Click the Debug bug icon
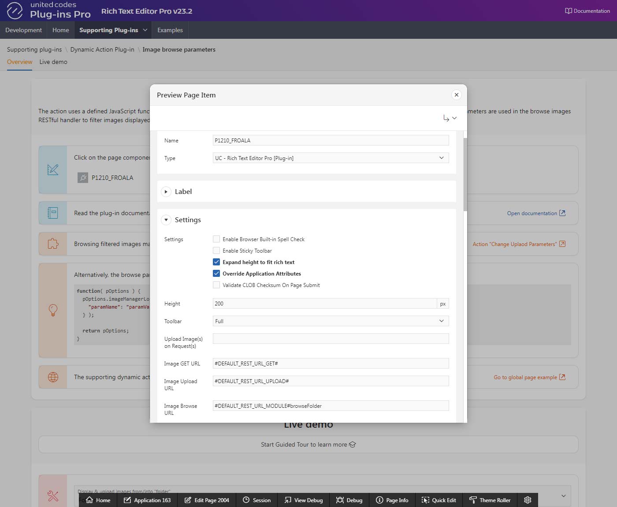 point(340,500)
